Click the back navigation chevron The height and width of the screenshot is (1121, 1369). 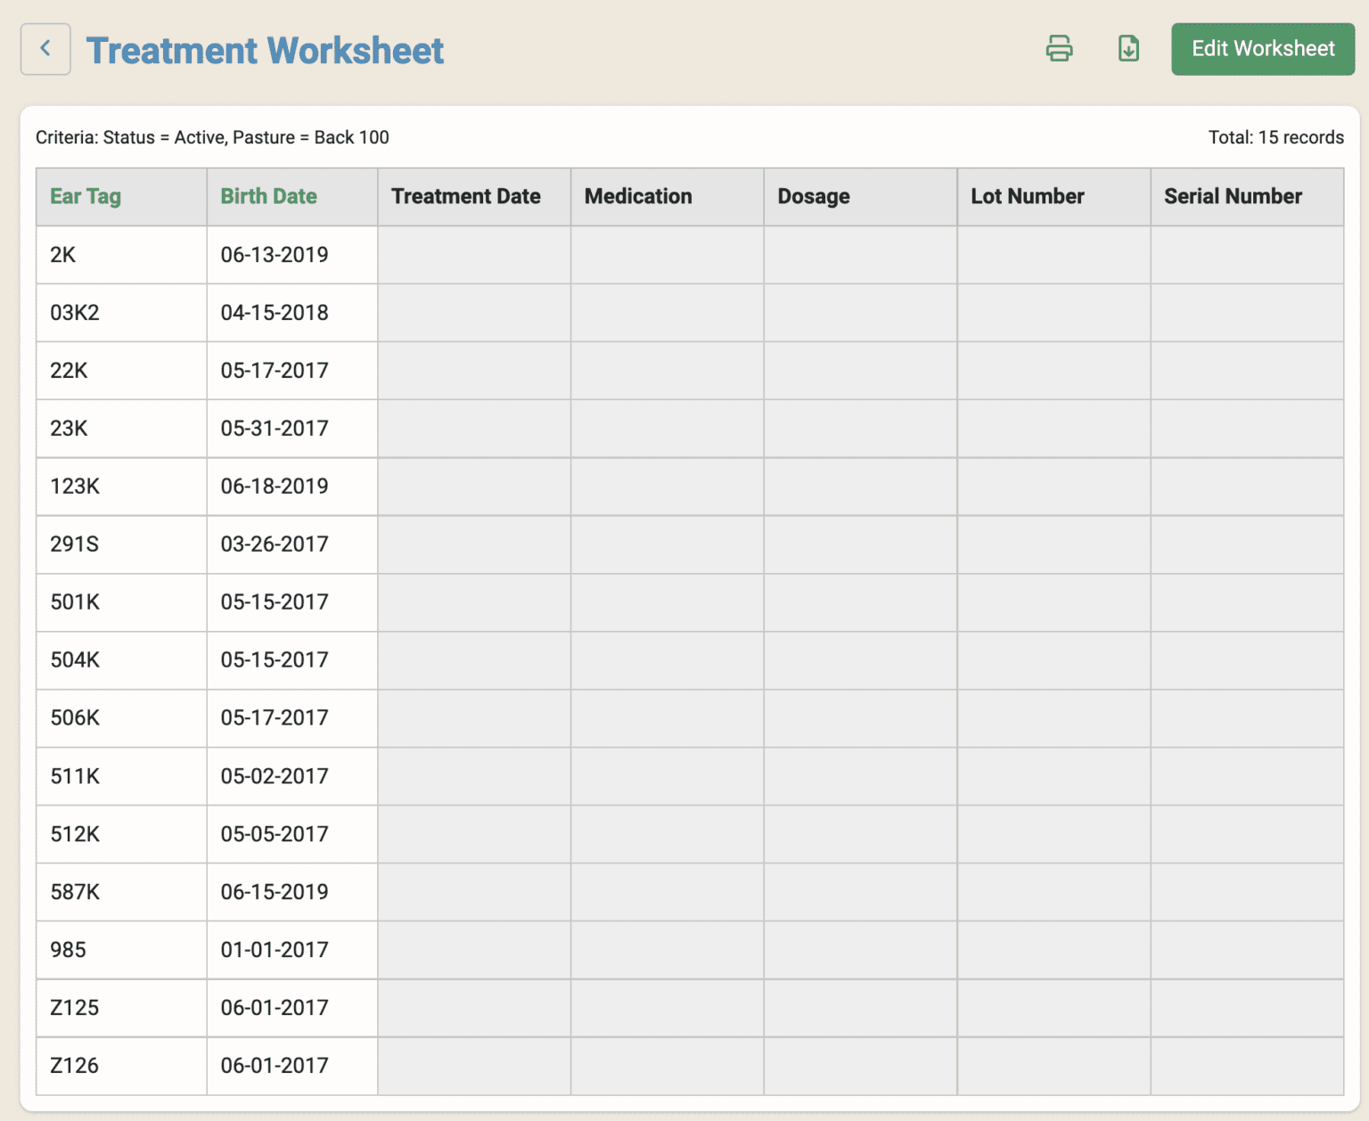45,49
